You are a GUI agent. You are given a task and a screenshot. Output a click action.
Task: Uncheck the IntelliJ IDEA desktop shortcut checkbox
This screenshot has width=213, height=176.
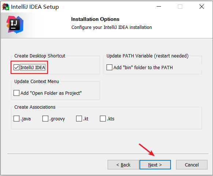(x=16, y=67)
